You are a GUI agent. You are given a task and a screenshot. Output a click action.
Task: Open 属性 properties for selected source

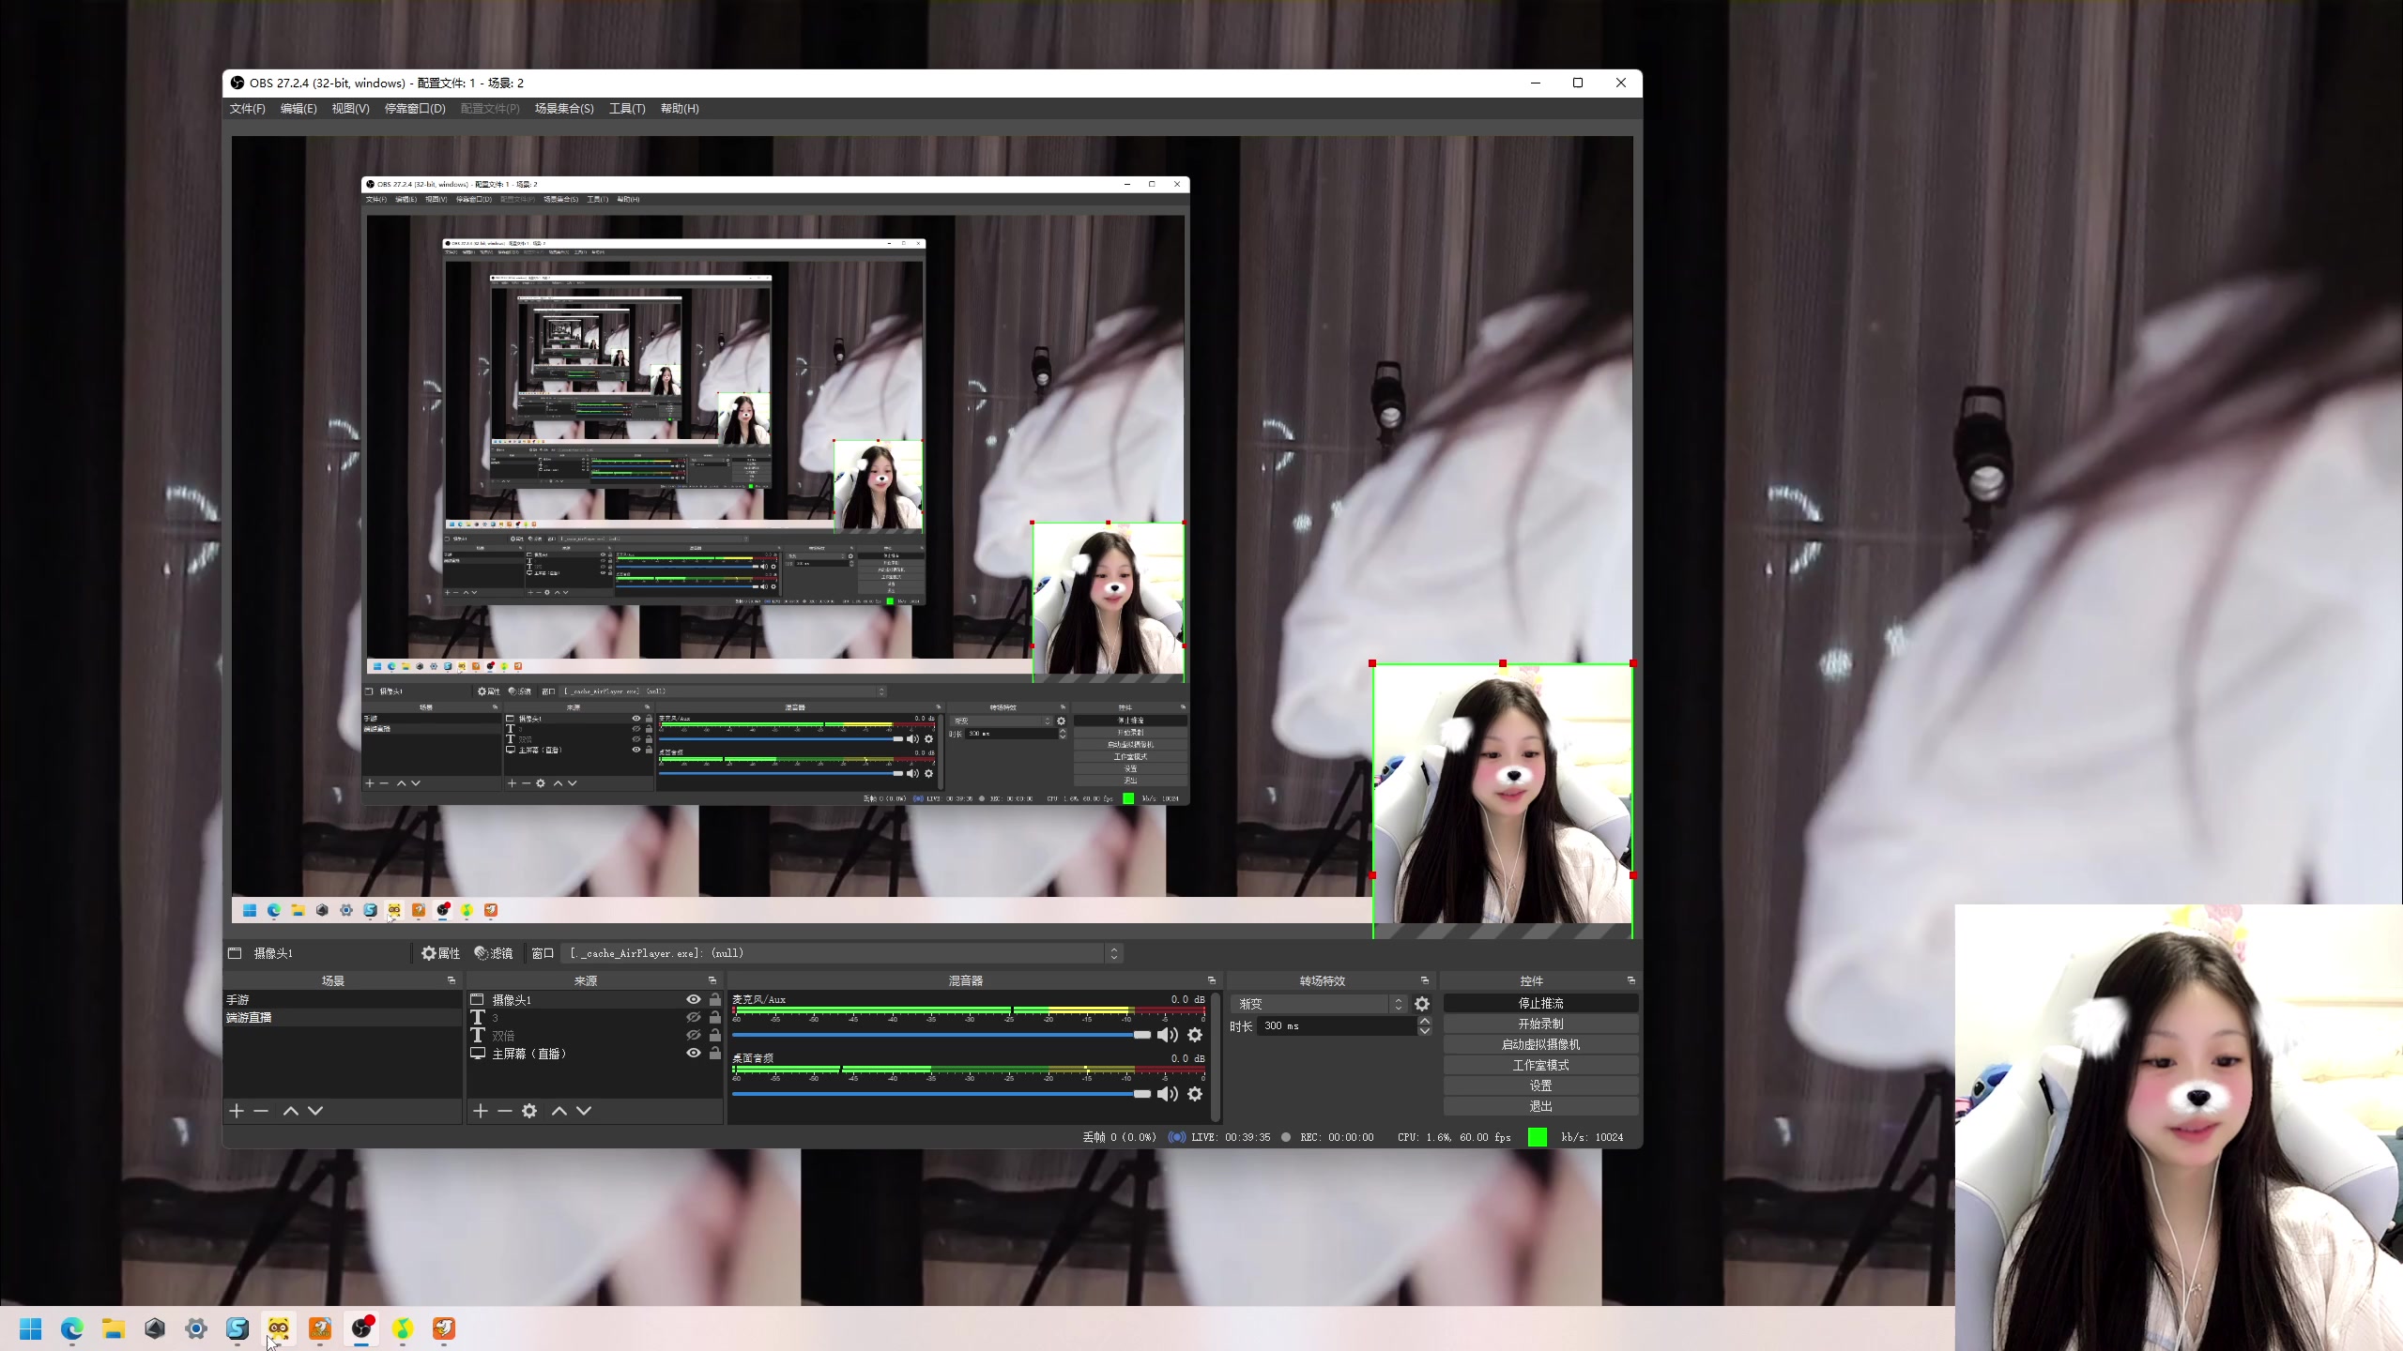coord(440,953)
